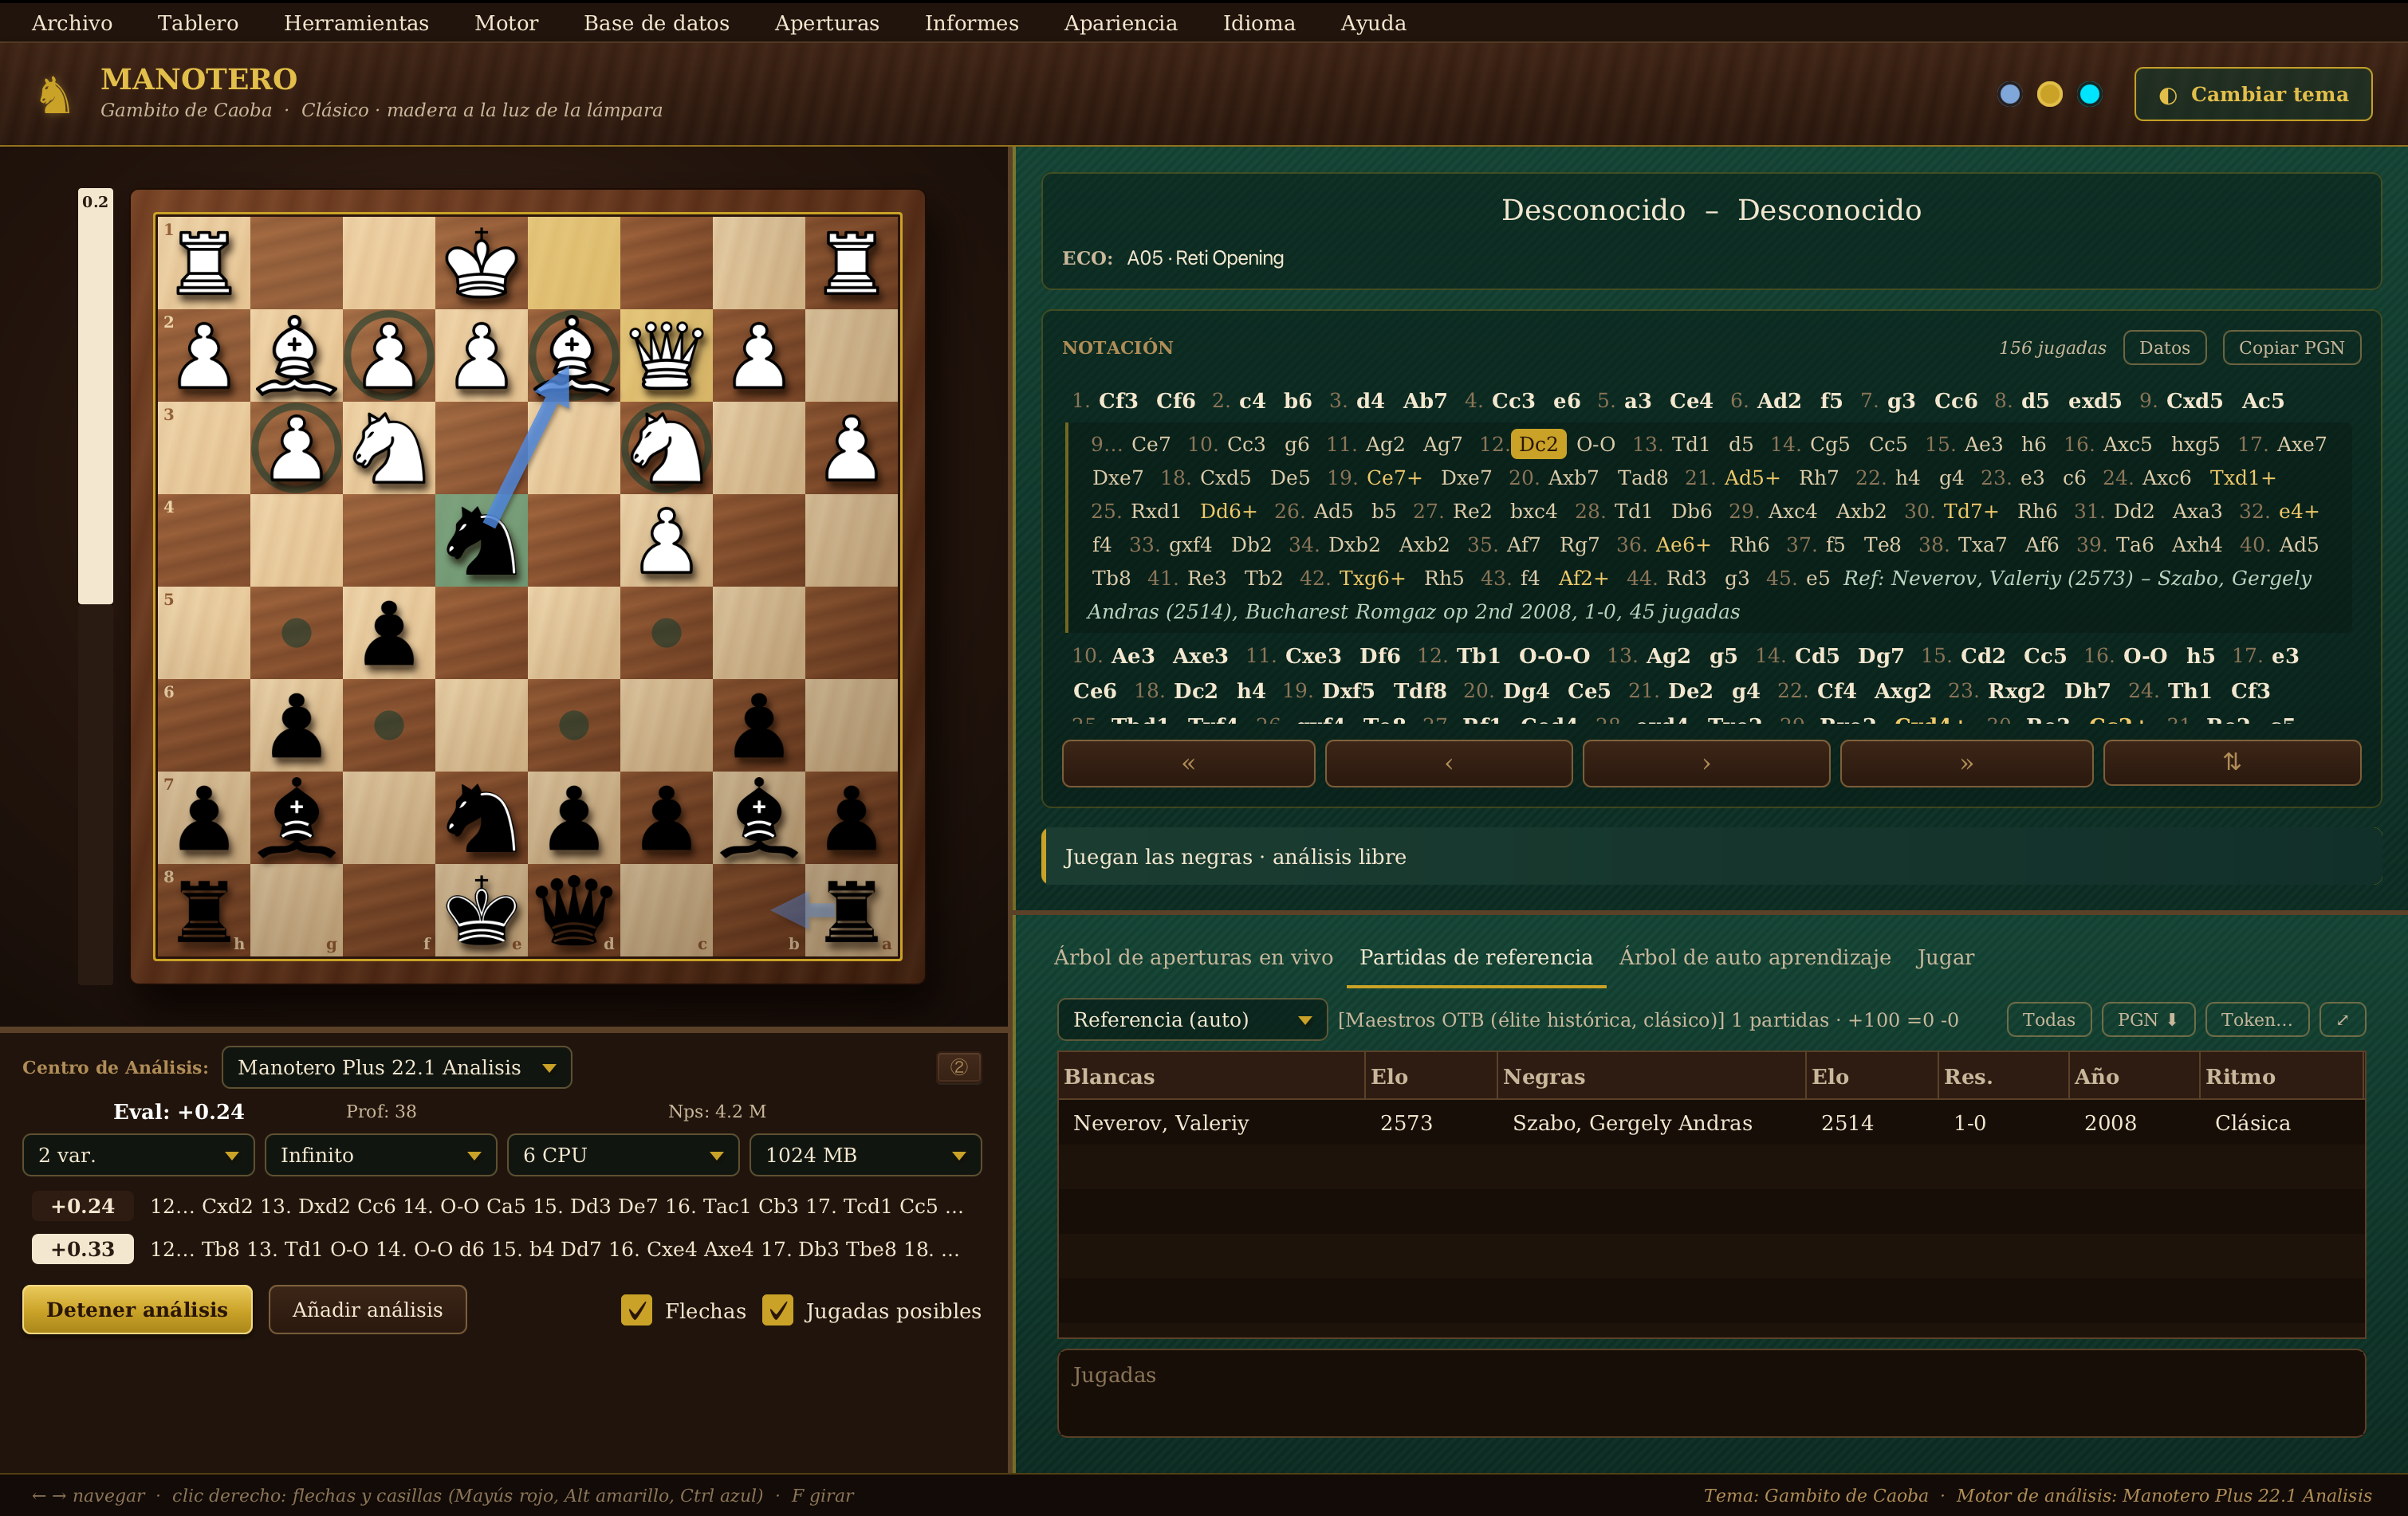Select the Neverov, Valeriy game row

(x=1711, y=1122)
